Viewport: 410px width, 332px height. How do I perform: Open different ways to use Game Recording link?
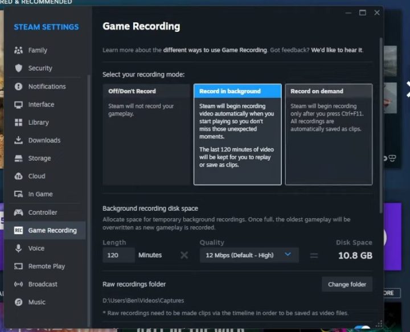coord(215,50)
